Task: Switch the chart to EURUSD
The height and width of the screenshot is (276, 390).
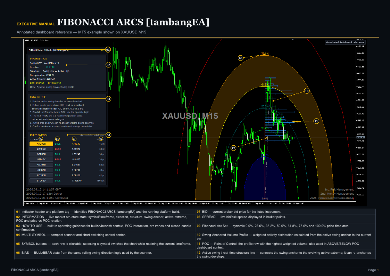Action: point(41,149)
